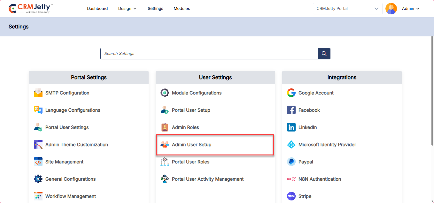This screenshot has width=434, height=203.
Task: Click the Language Configurations translate icon
Action: pyautogui.click(x=38, y=110)
